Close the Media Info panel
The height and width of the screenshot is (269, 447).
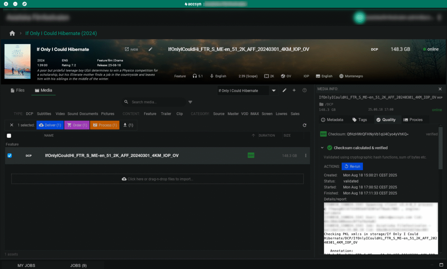(x=440, y=89)
